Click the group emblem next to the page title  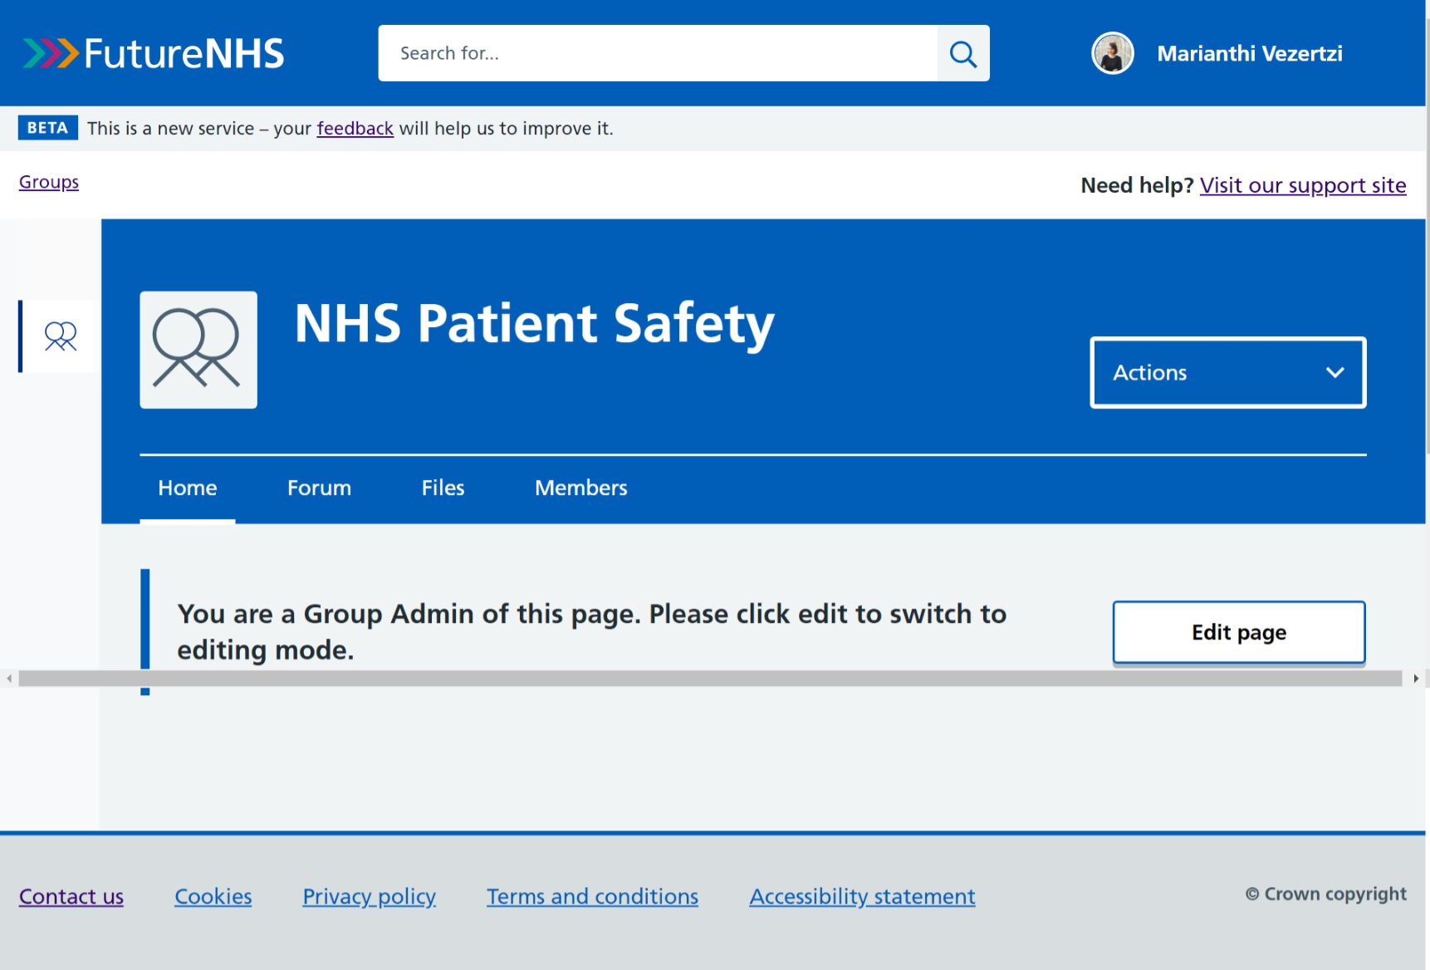click(198, 350)
